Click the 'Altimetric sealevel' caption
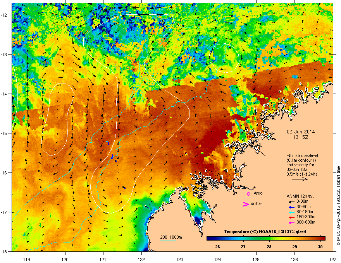This screenshot has width=341, height=263. point(302,155)
